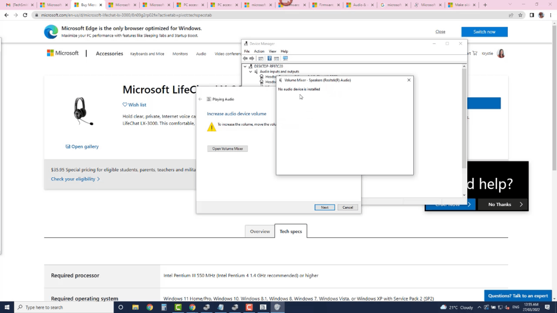Click the Open gallery link
This screenshot has height=313, width=557.
pyautogui.click(x=82, y=146)
